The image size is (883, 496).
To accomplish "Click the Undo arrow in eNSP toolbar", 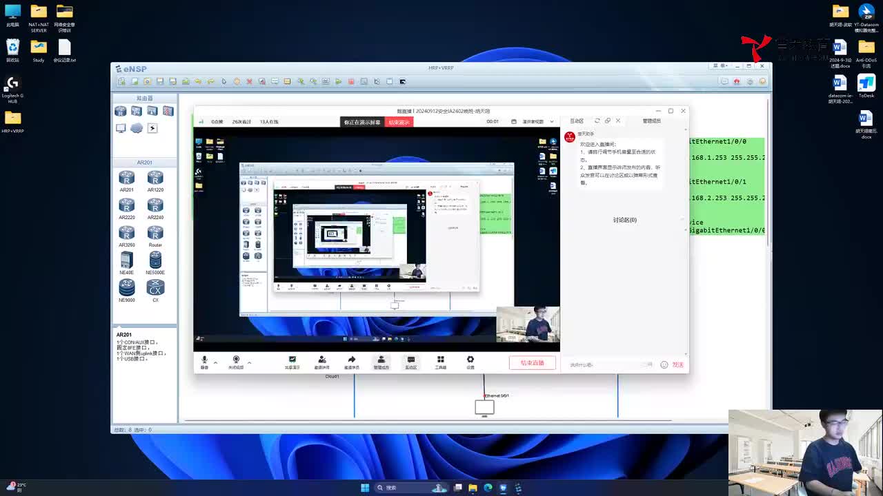I will (198, 81).
